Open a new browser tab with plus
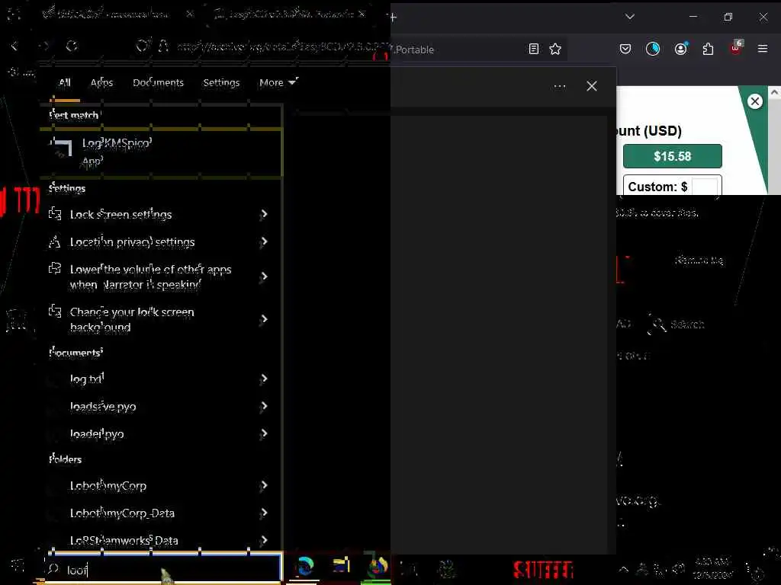This screenshot has width=781, height=585. [393, 18]
